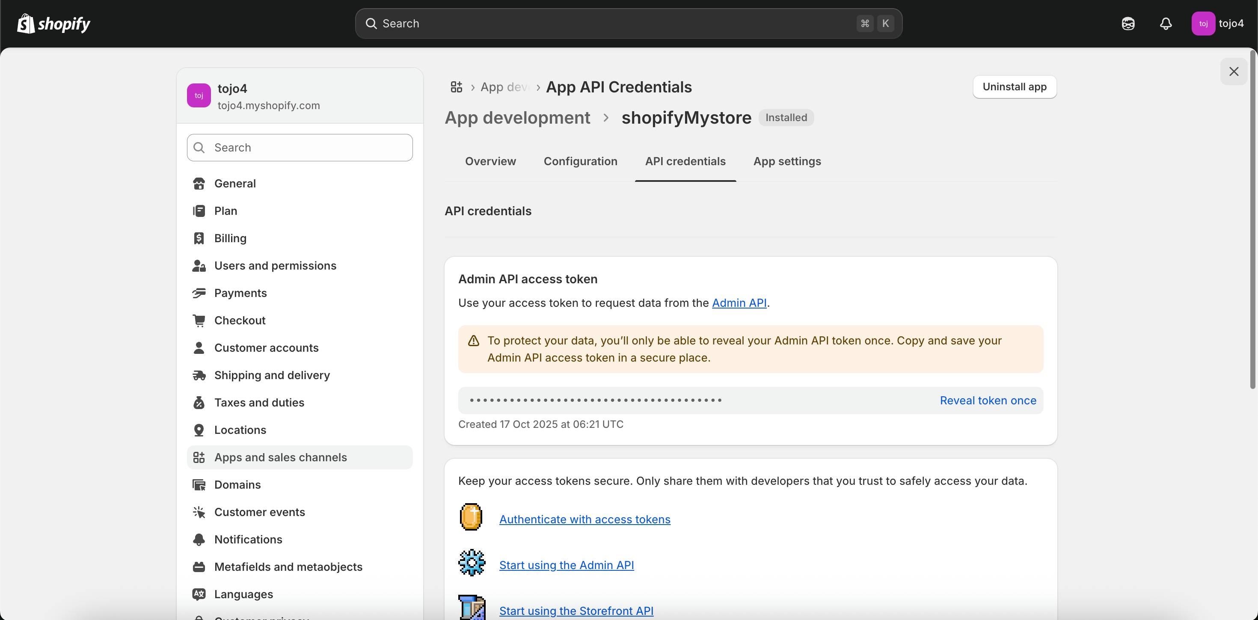Go to Shipping and delivery settings
Viewport: 1258px width, 620px height.
272,375
